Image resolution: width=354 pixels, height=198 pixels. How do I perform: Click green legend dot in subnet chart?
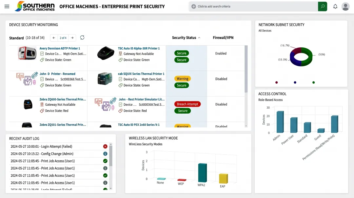[314, 82]
